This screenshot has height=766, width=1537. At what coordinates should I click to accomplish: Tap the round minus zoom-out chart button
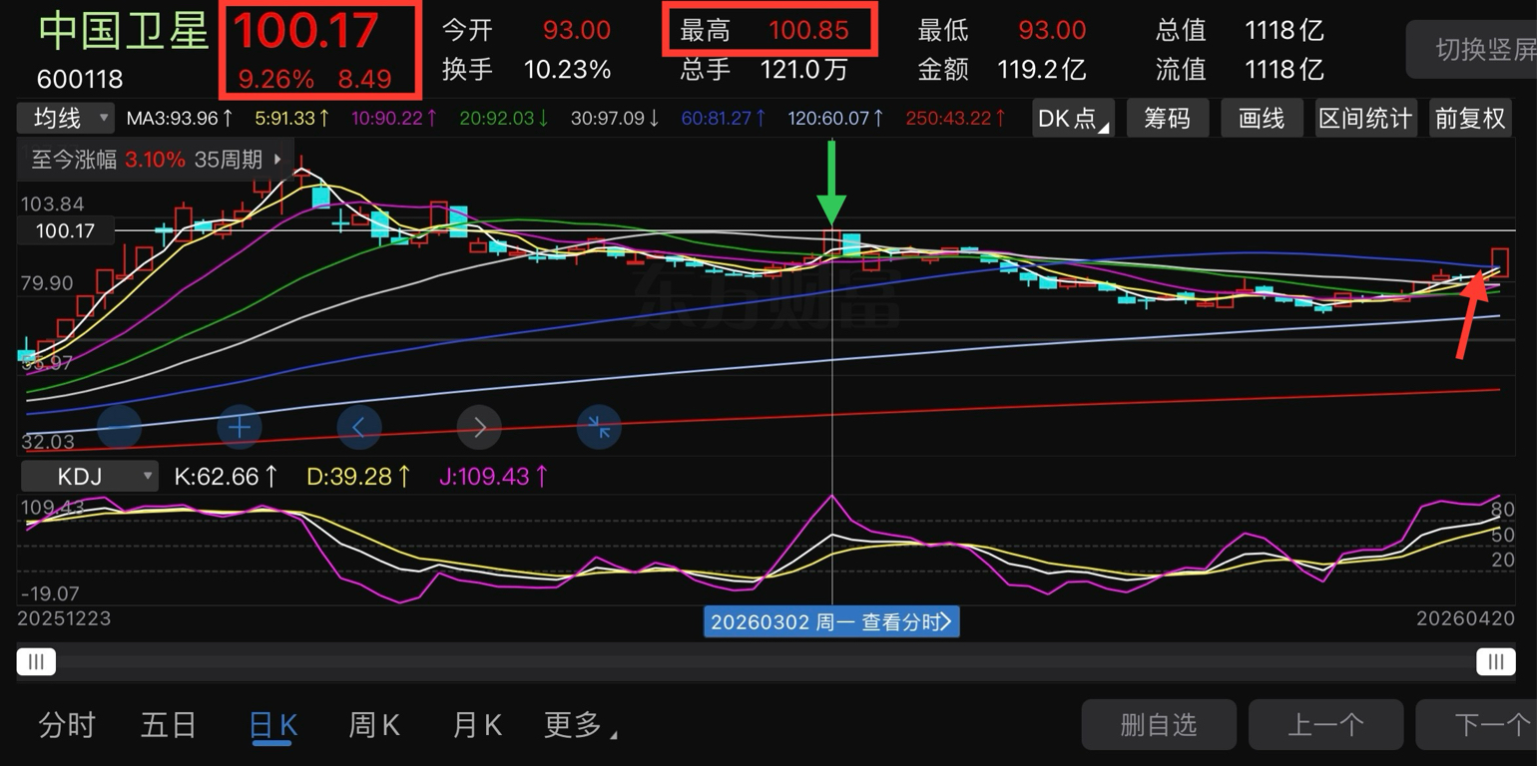pos(120,428)
